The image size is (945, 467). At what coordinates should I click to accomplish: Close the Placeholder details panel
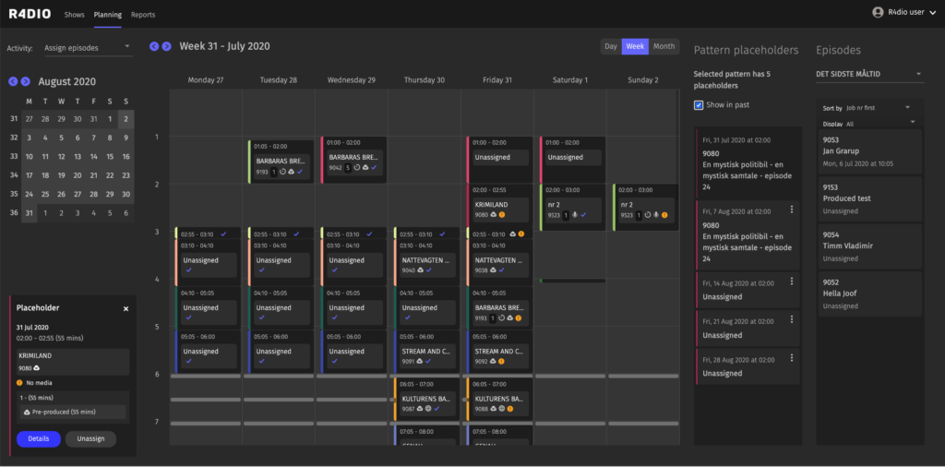(x=126, y=308)
